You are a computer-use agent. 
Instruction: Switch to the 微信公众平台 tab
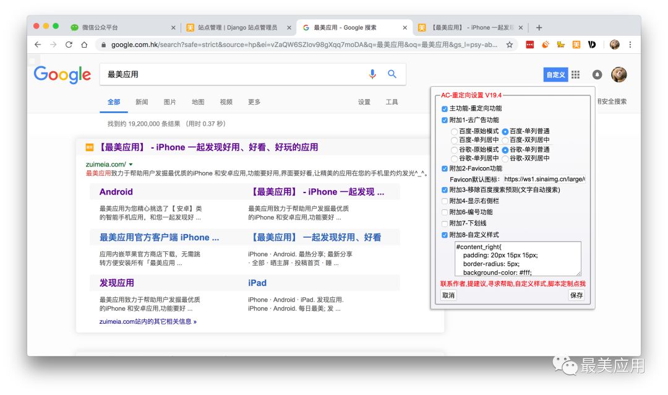coord(123,28)
